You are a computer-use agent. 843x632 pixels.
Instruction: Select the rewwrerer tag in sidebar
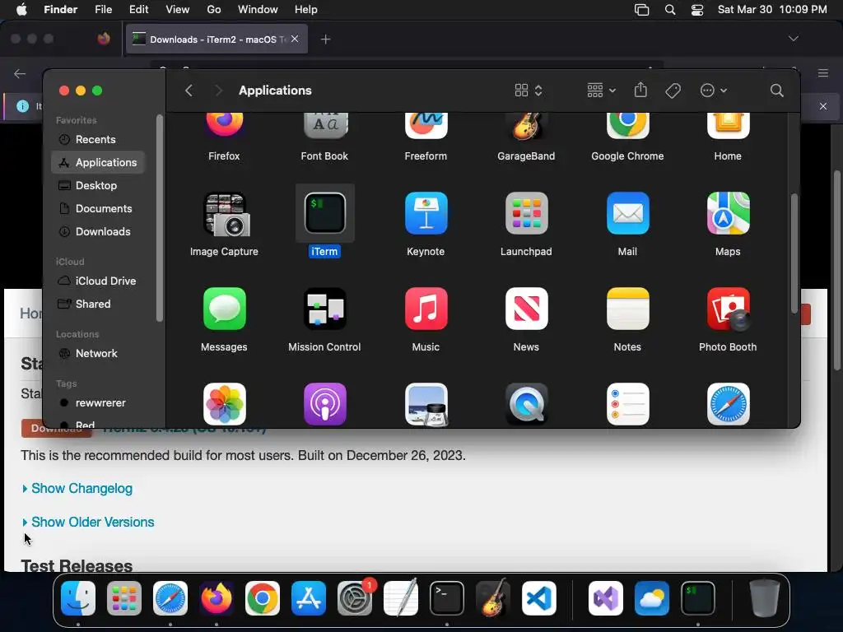click(98, 403)
